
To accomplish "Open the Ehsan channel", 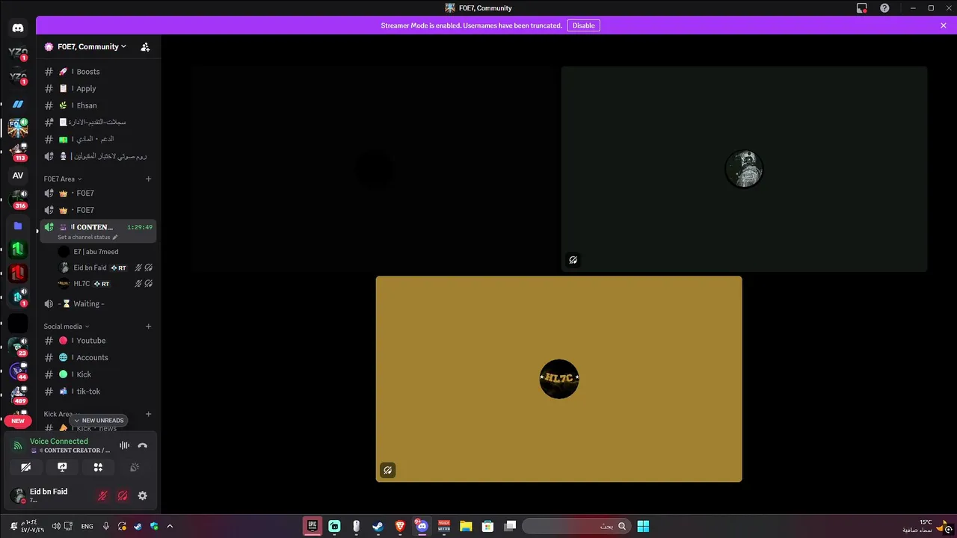I will [x=98, y=105].
